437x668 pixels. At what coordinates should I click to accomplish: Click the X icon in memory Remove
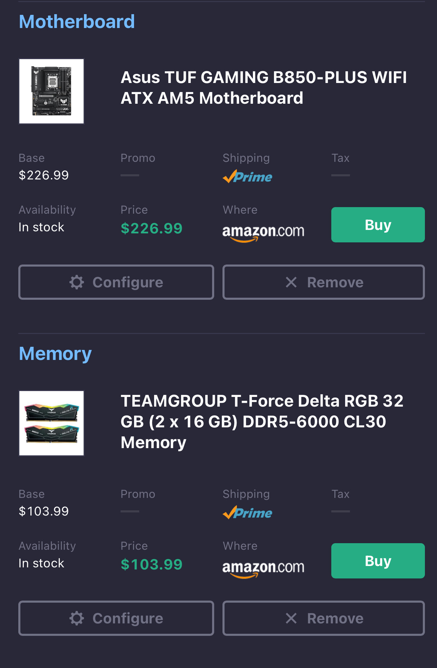tap(291, 618)
